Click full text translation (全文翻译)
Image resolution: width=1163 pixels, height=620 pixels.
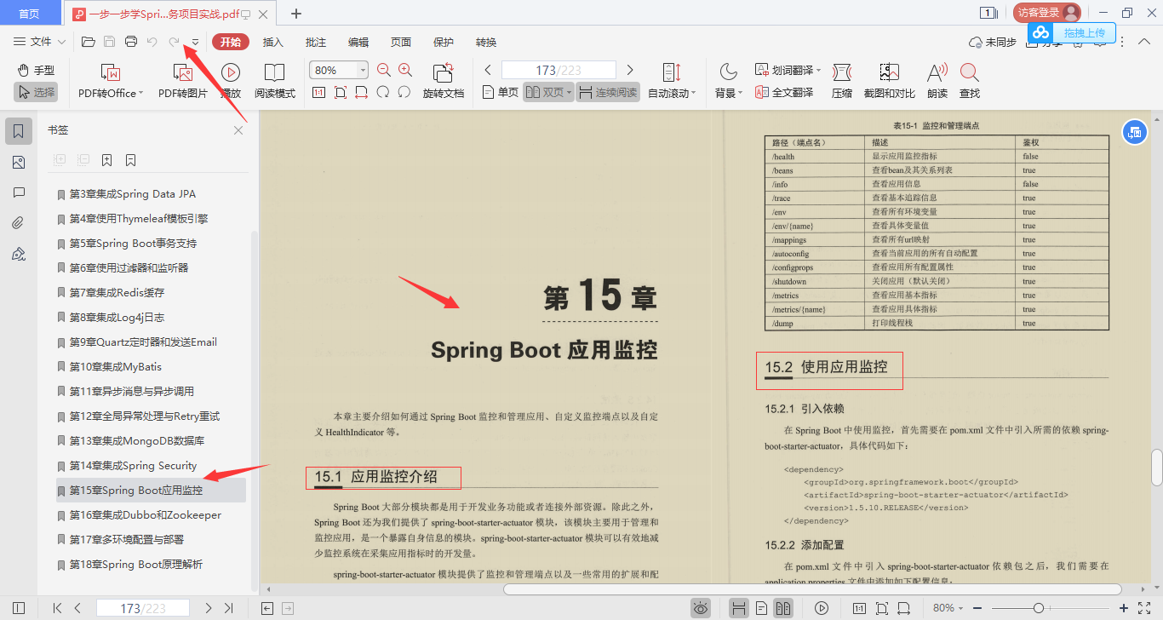tap(784, 92)
